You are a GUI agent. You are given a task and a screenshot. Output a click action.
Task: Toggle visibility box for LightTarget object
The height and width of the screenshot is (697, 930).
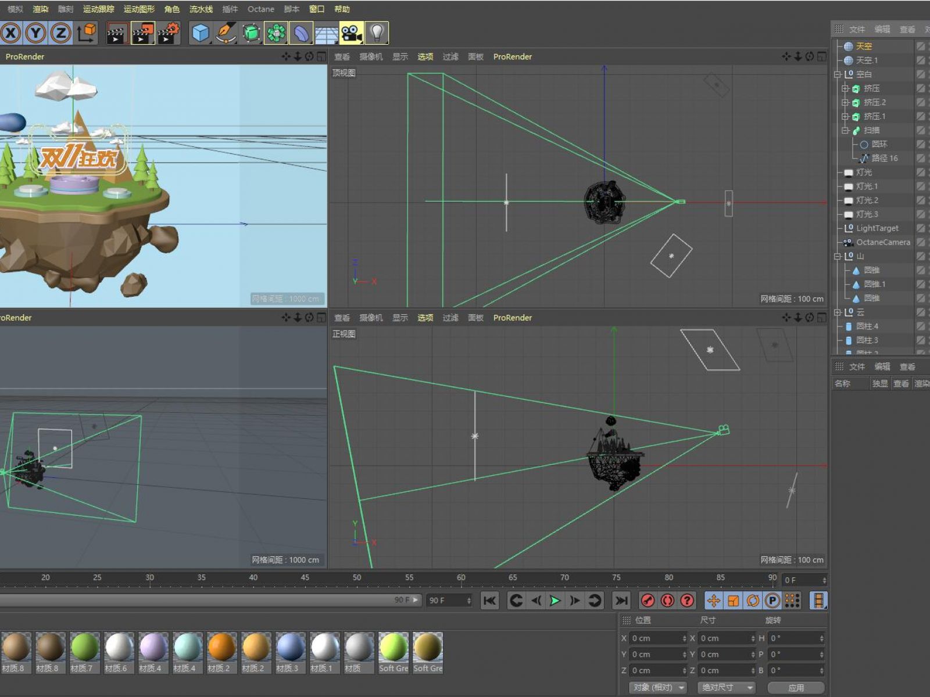921,228
